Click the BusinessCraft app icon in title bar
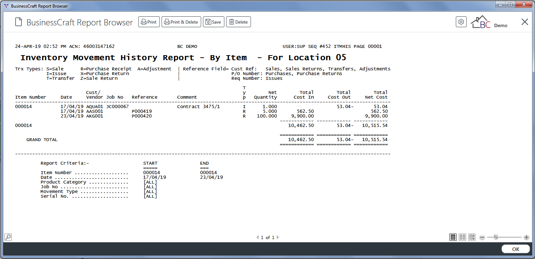Image resolution: width=535 pixels, height=259 pixels. pyautogui.click(x=6, y=6)
